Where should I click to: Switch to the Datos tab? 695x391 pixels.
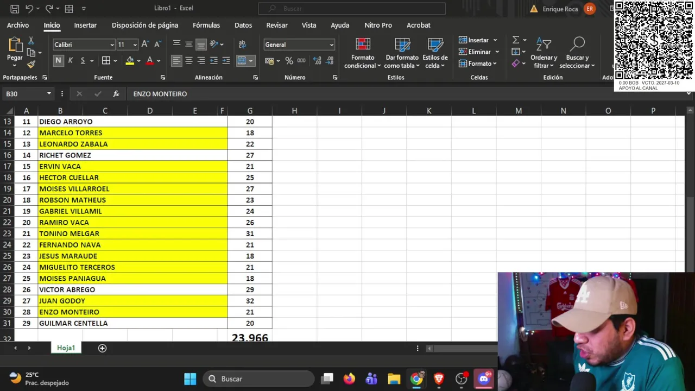tap(243, 25)
